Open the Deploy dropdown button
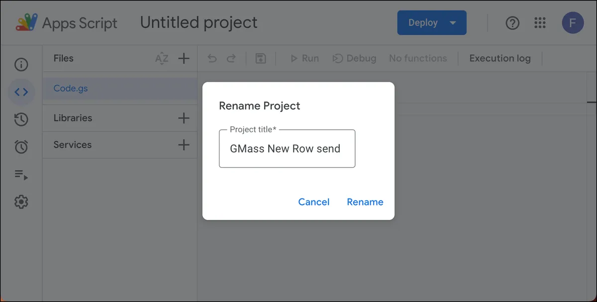Screen dimensions: 597x302 pyautogui.click(x=432, y=23)
